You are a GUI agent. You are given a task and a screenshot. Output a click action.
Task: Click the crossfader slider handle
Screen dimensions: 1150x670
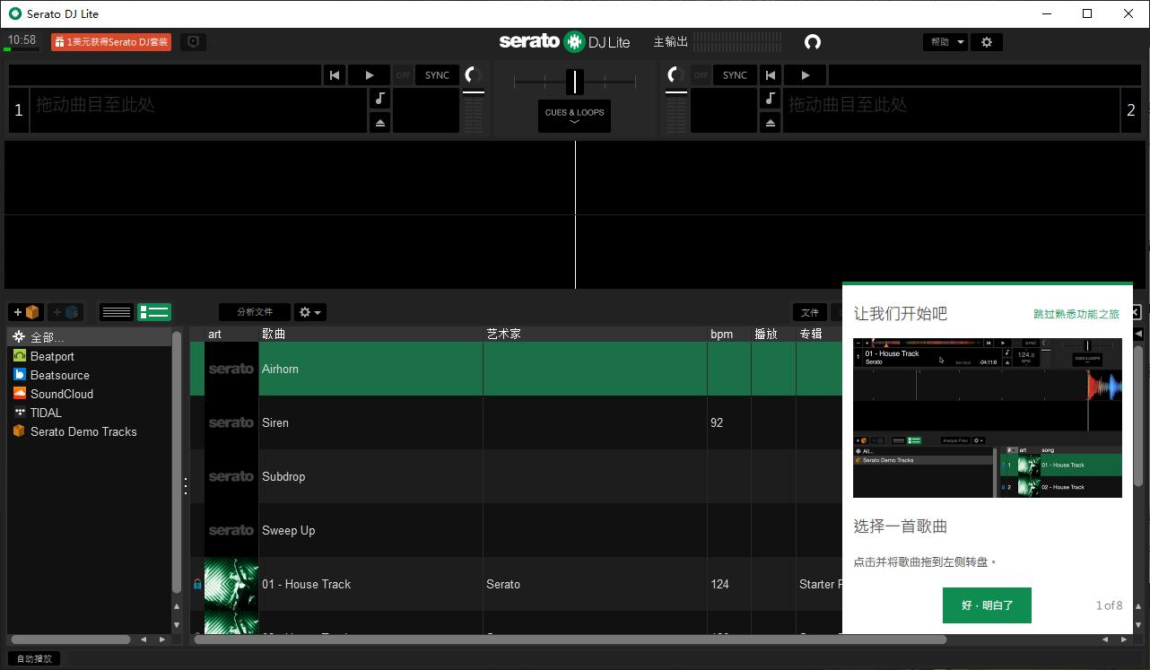tap(574, 82)
